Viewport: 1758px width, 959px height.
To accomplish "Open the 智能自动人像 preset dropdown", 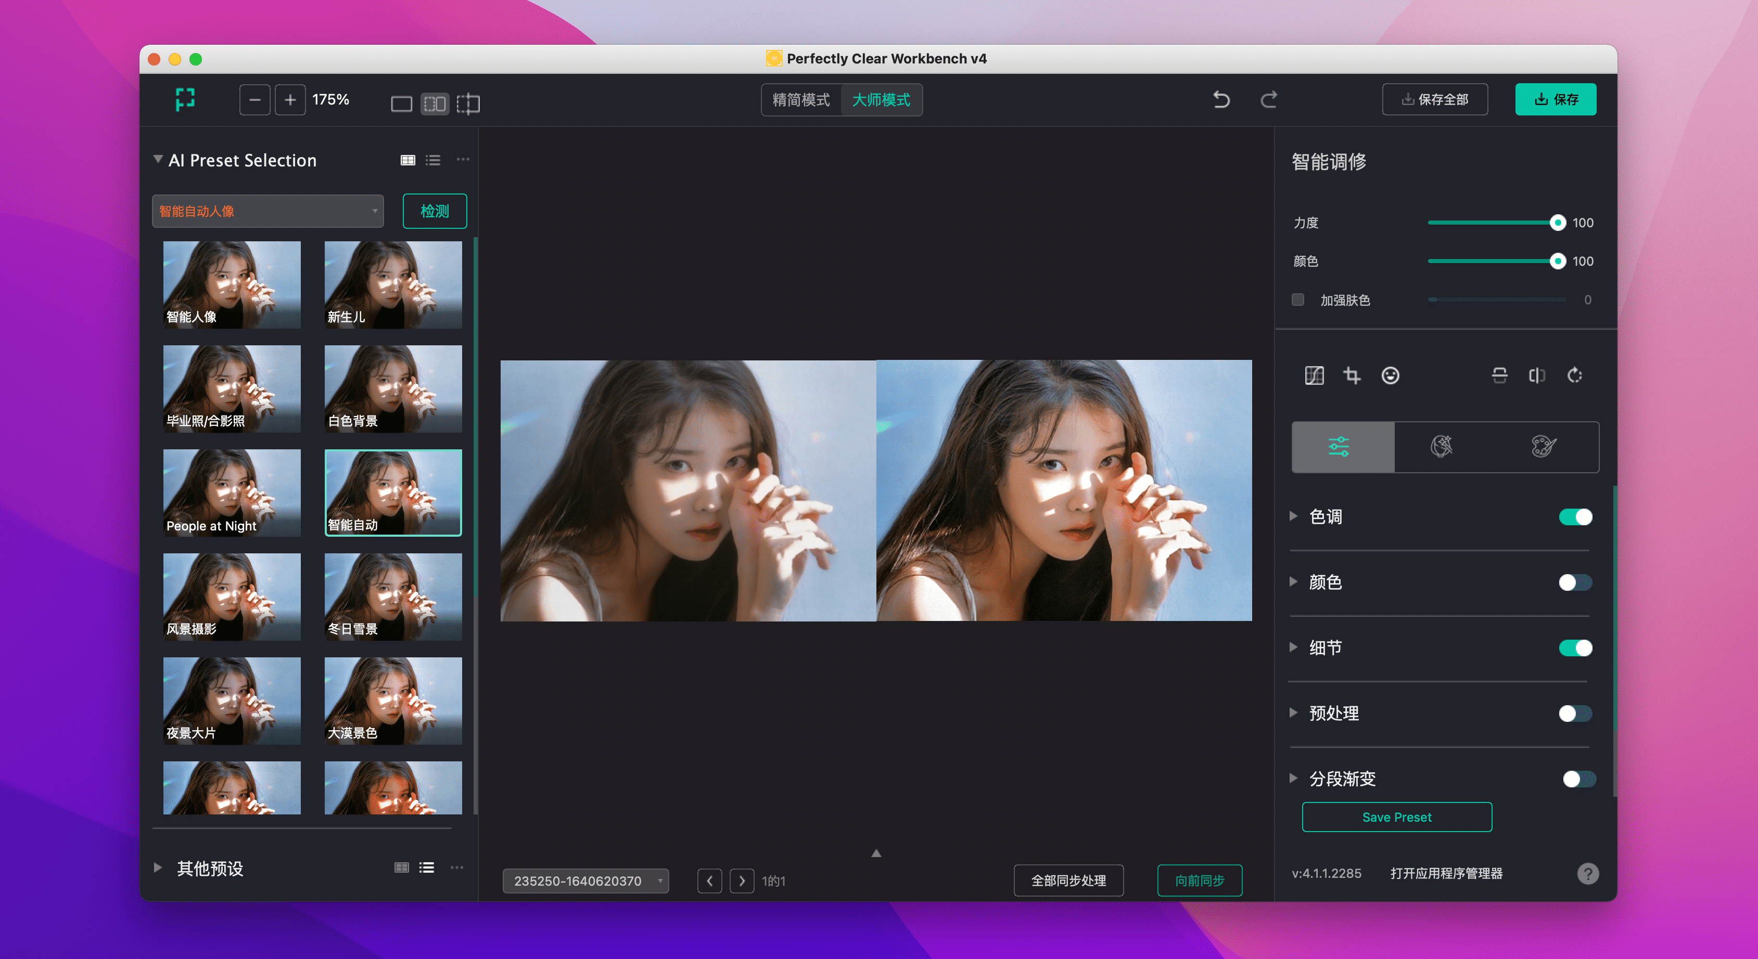I will tap(267, 211).
